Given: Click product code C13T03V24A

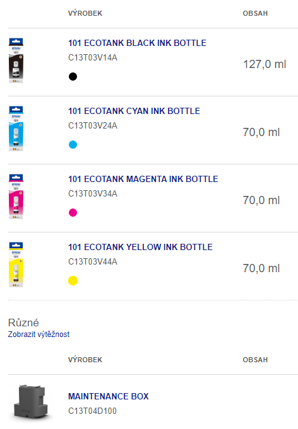Looking at the screenshot, I should pos(93,126).
